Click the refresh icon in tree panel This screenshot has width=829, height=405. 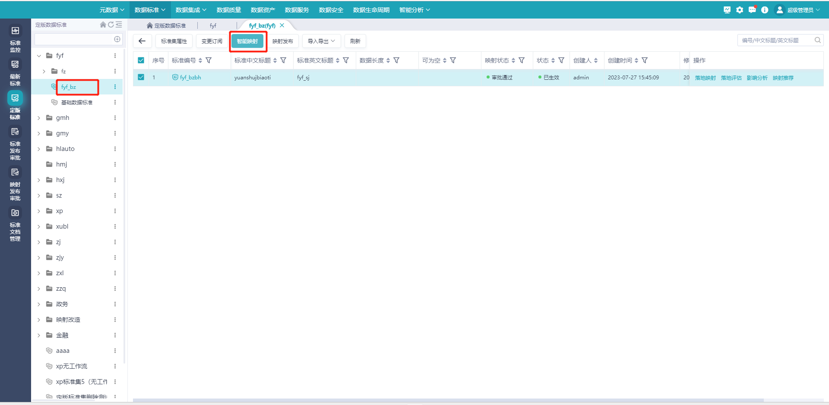tap(111, 25)
